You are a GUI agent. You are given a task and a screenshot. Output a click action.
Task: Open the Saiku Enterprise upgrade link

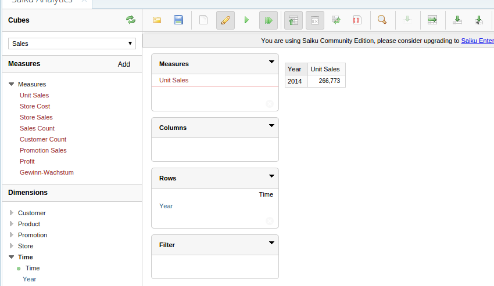click(477, 41)
